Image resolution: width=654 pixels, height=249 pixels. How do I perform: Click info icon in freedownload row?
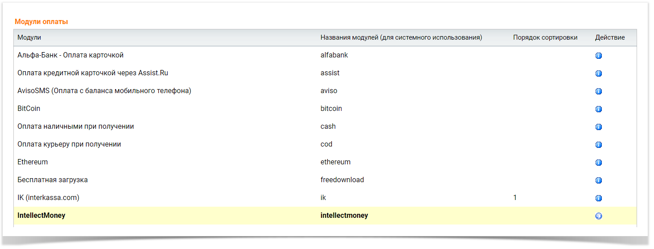tap(599, 180)
